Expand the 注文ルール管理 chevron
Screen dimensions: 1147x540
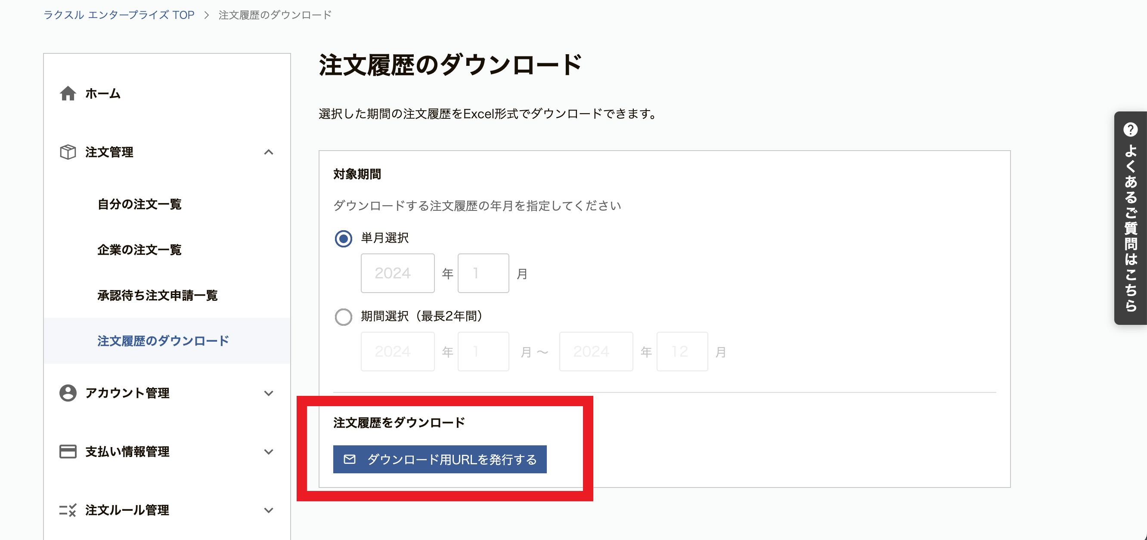269,510
